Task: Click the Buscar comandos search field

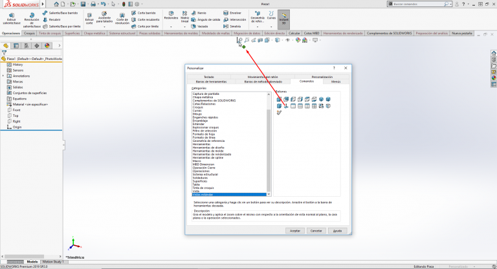Action: pos(418,4)
